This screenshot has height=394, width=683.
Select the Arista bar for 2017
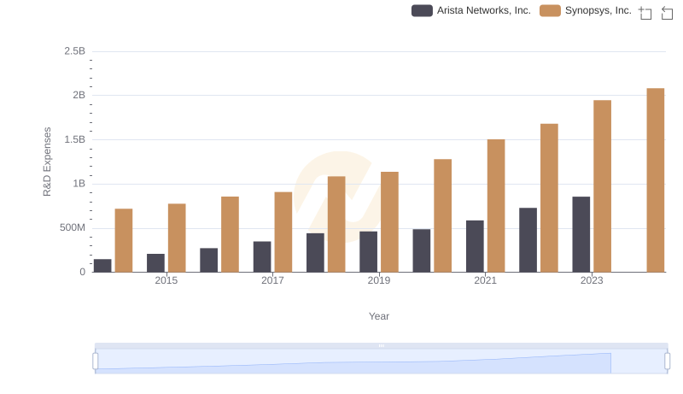coord(262,256)
